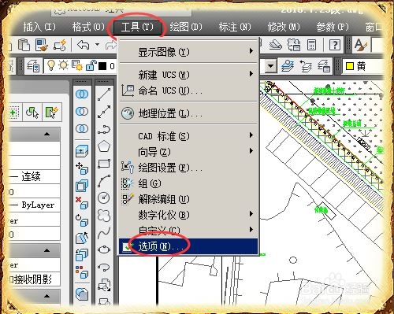Open 地理位置(L)... menu entry
The image size is (394, 314).
pyautogui.click(x=188, y=113)
